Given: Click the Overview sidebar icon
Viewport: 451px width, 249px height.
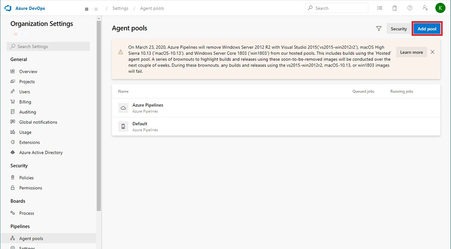Looking at the screenshot, I should pos(13,71).
